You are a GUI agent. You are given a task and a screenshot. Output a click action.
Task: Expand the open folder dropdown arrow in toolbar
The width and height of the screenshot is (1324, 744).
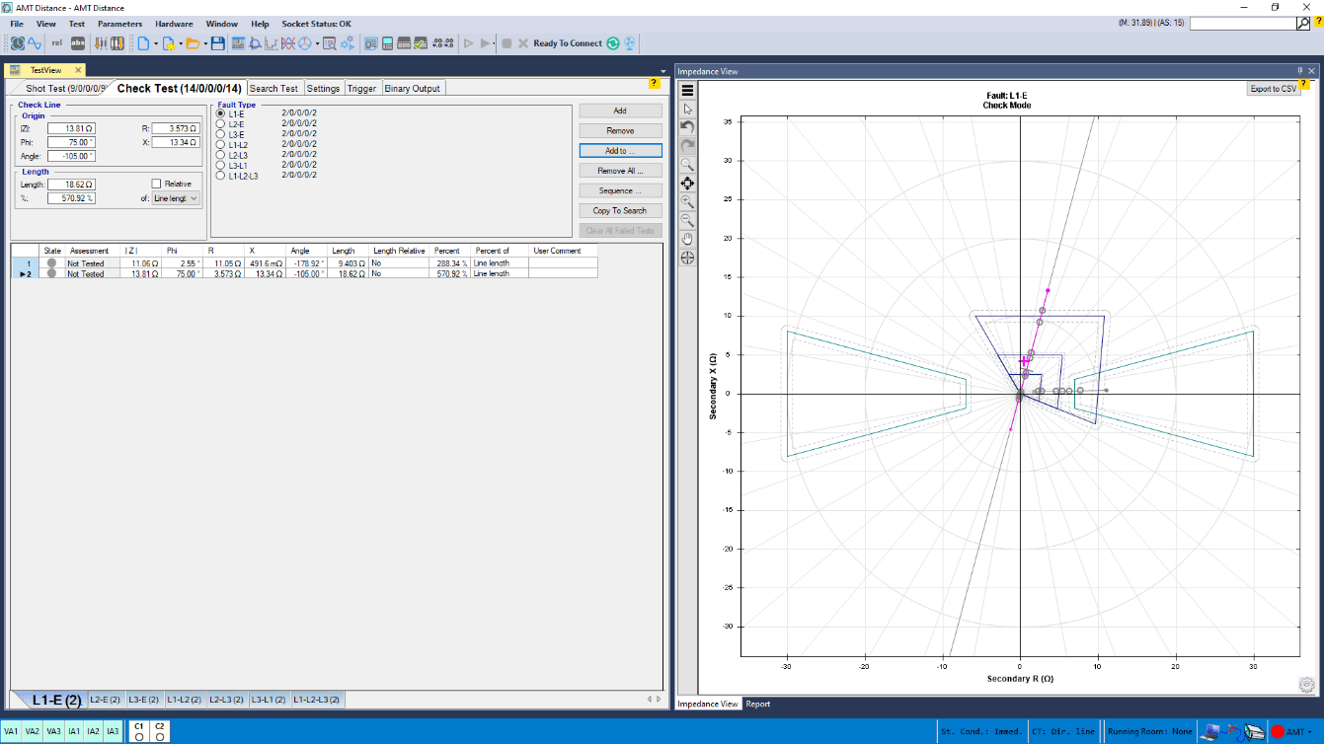click(205, 43)
